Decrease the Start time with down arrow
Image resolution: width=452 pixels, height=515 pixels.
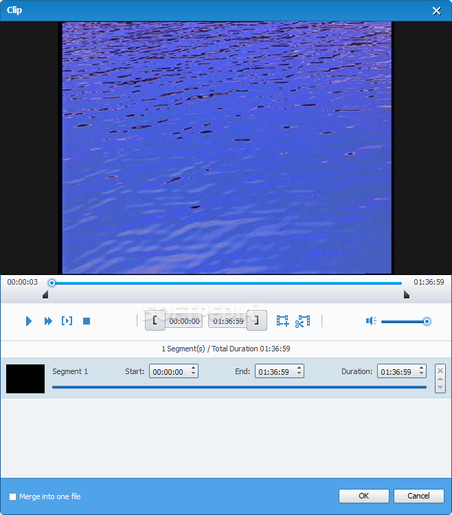click(x=193, y=374)
